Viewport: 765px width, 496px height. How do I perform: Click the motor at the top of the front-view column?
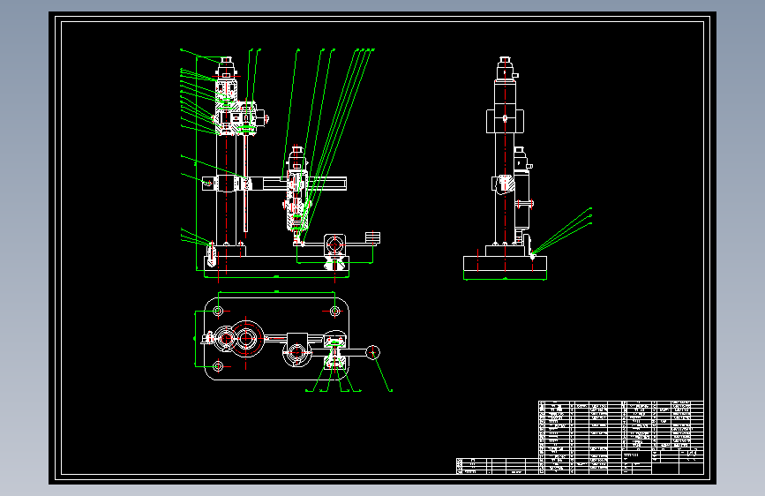pos(226,68)
